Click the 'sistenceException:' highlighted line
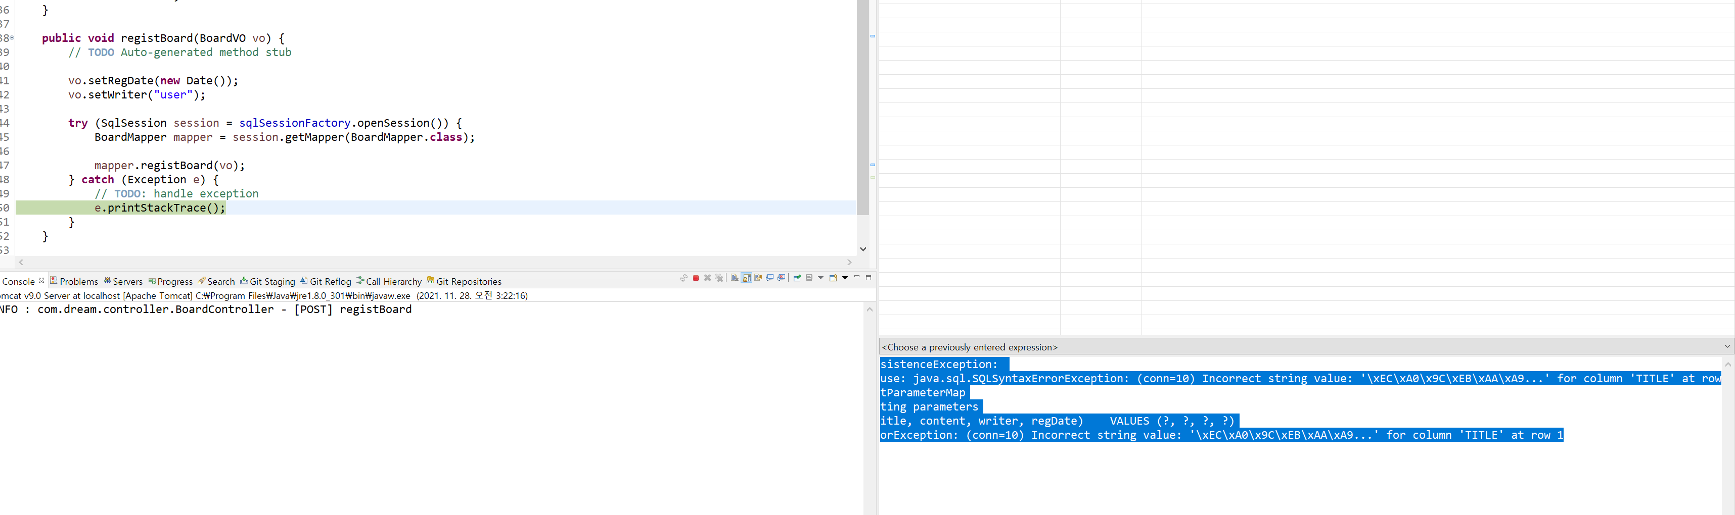The image size is (1735, 515). [939, 365]
